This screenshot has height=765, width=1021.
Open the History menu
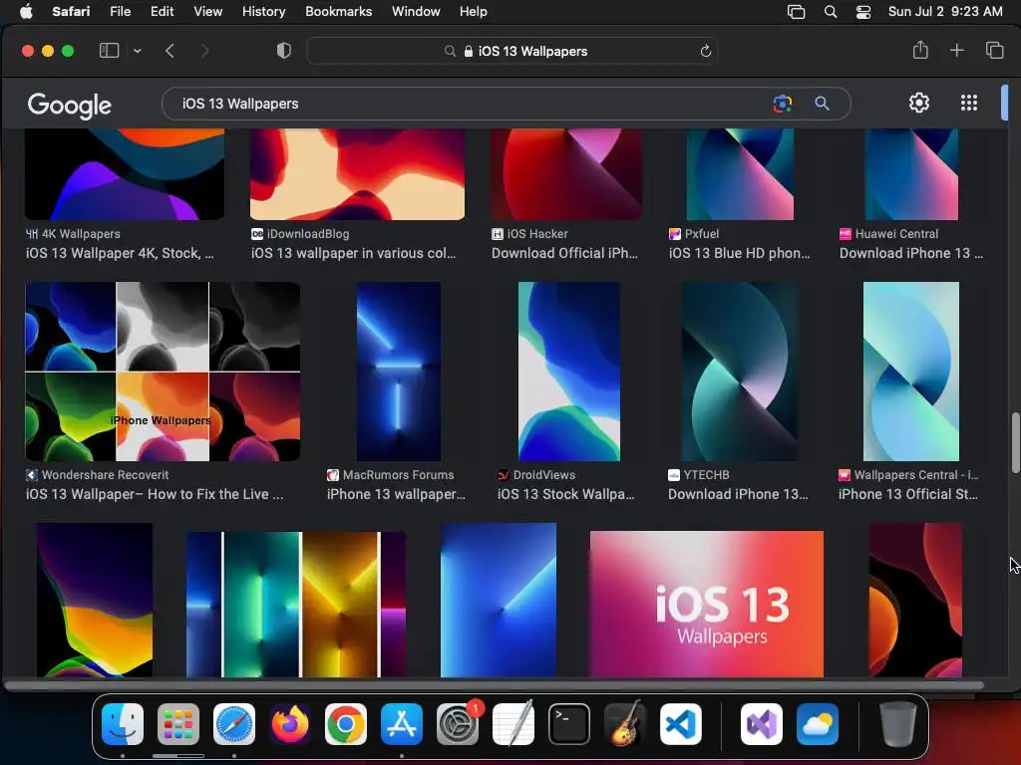pos(263,12)
